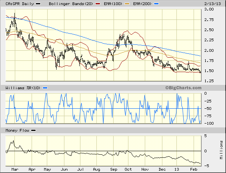Click the red Bollinger Bands legend swatch
Image resolution: width=226 pixels, height=173 pixels.
coord(98,4)
